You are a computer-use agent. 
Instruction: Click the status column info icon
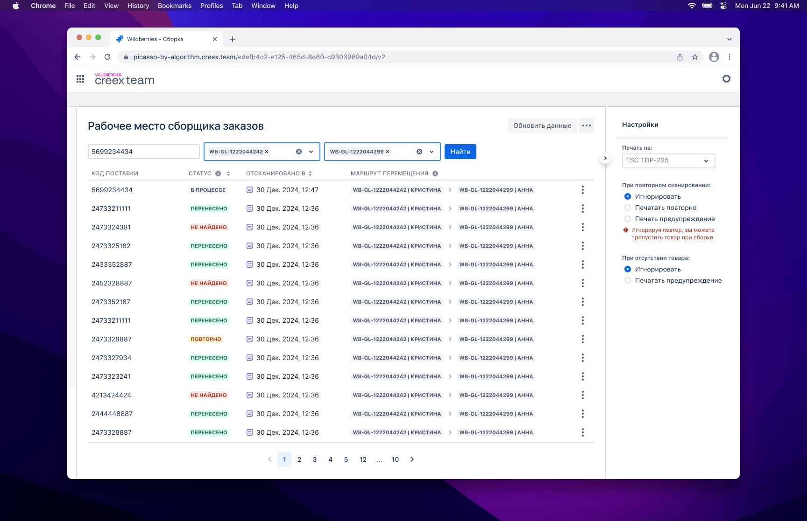point(218,174)
